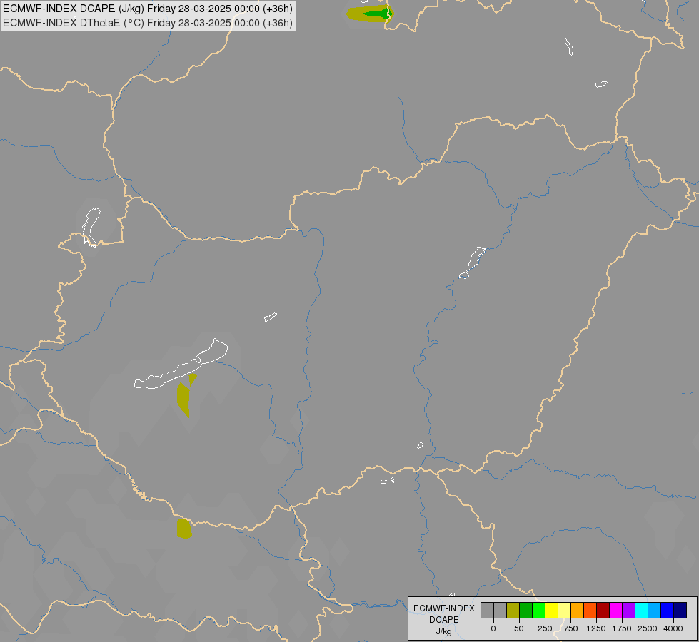Pick the pure blue legend swatch
The height and width of the screenshot is (642, 699).
(x=668, y=611)
